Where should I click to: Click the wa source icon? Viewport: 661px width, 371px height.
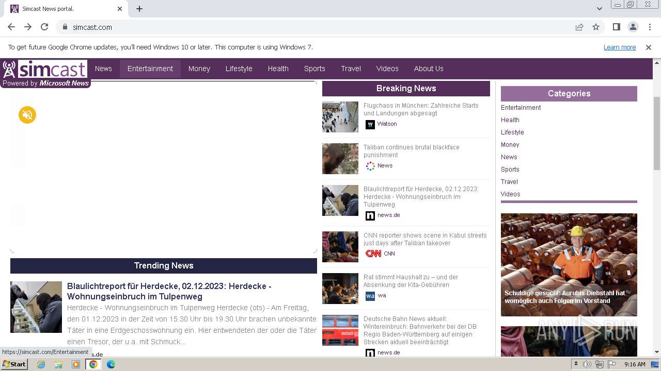click(370, 296)
